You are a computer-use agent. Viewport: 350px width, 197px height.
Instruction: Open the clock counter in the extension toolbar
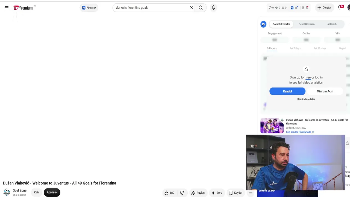pyautogui.click(x=271, y=8)
